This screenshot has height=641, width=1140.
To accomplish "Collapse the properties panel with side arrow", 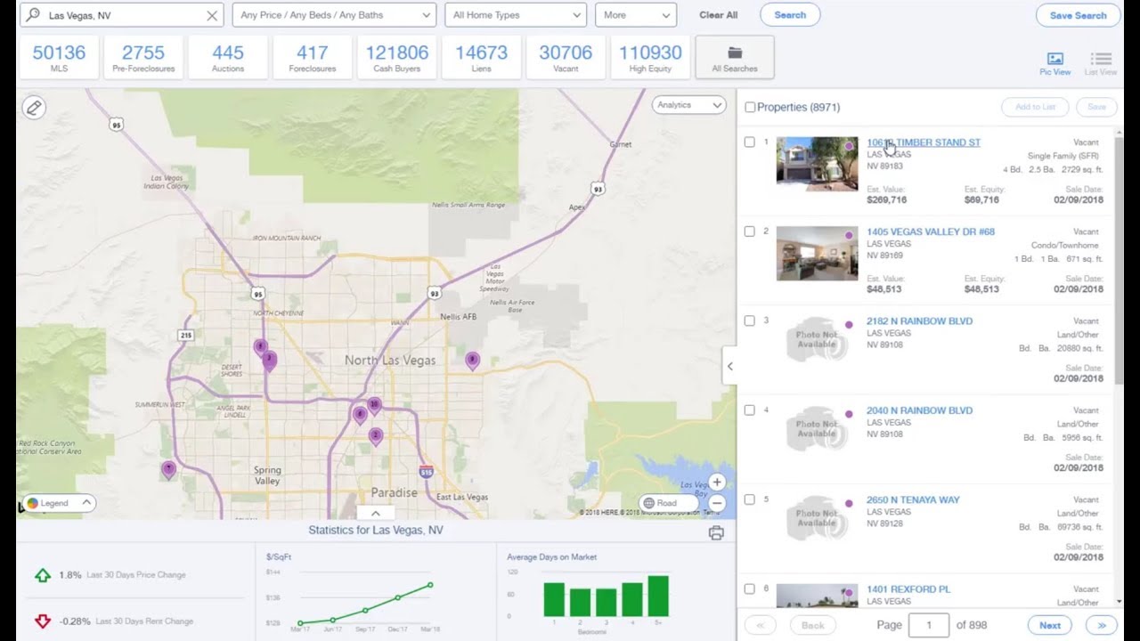I will pyautogui.click(x=729, y=366).
